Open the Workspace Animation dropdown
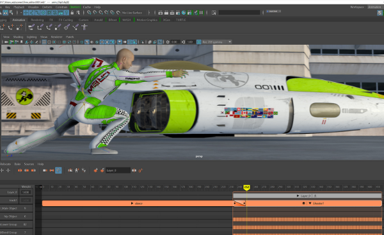Screen dimensions: 384x235 click(x=374, y=7)
